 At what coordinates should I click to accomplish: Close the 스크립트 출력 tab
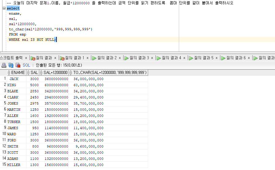click(26, 58)
